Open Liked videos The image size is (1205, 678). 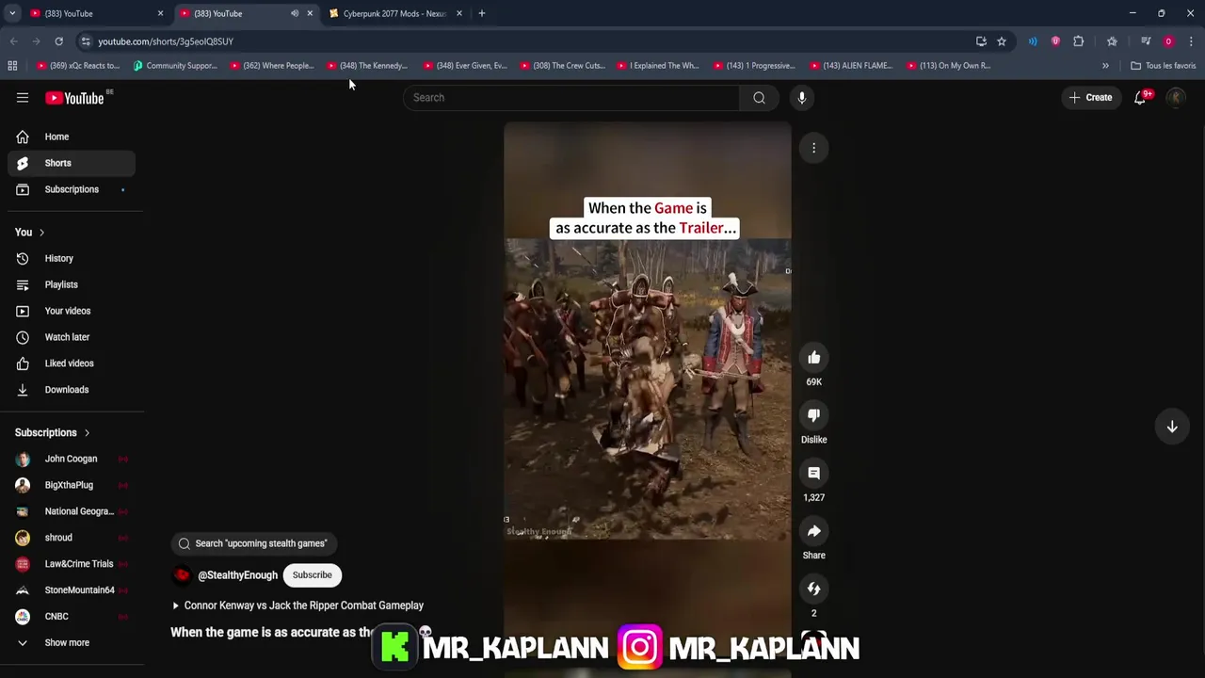[x=72, y=363]
